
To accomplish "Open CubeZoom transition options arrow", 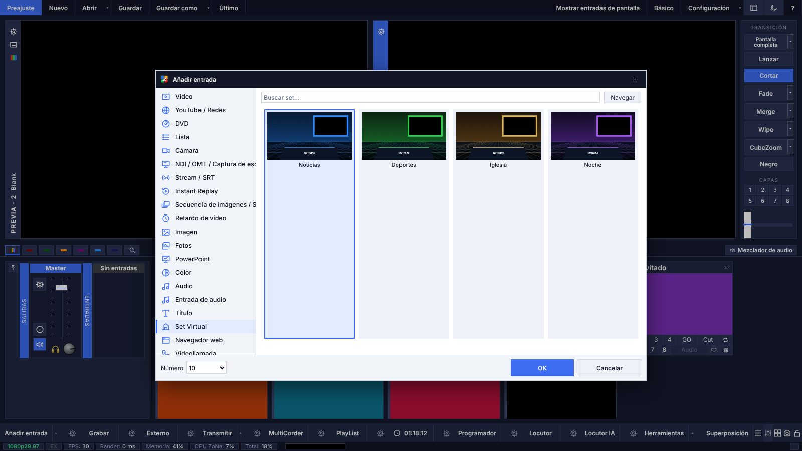I will tap(790, 147).
